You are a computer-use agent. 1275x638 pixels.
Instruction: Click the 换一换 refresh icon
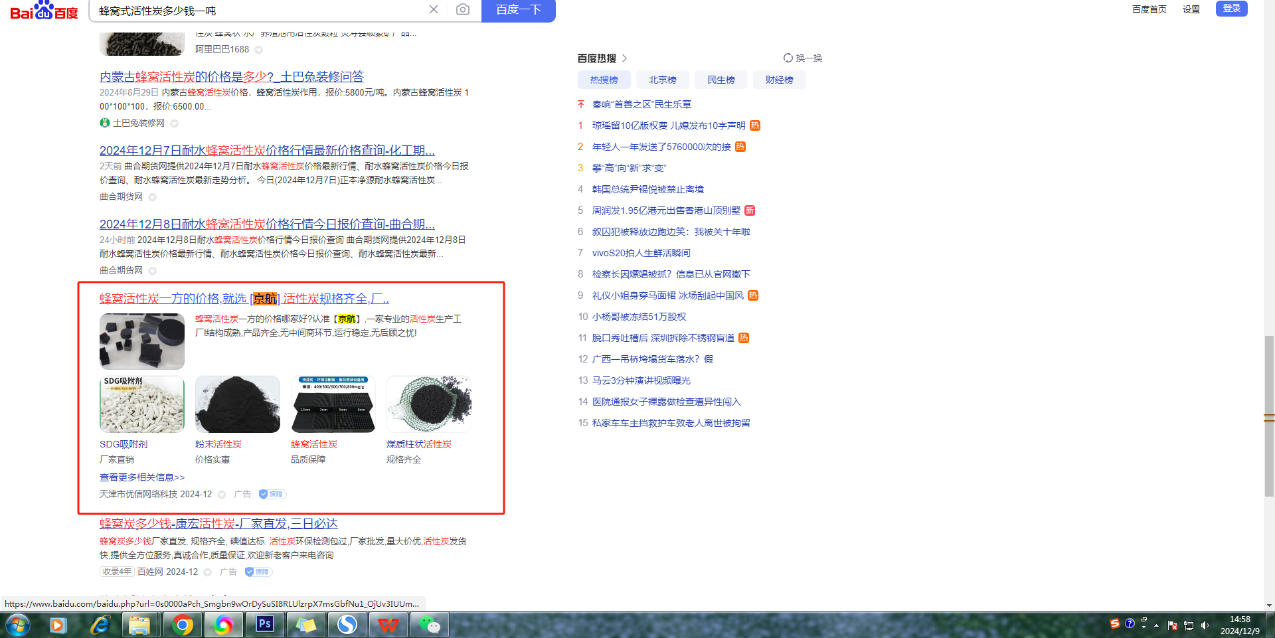click(788, 58)
